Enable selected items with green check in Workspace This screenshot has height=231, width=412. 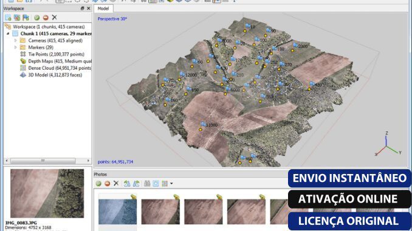point(37,18)
